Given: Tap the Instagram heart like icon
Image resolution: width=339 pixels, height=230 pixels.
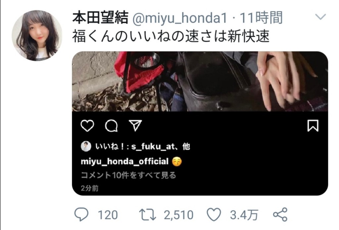Looking at the screenshot, I should coord(87,126).
